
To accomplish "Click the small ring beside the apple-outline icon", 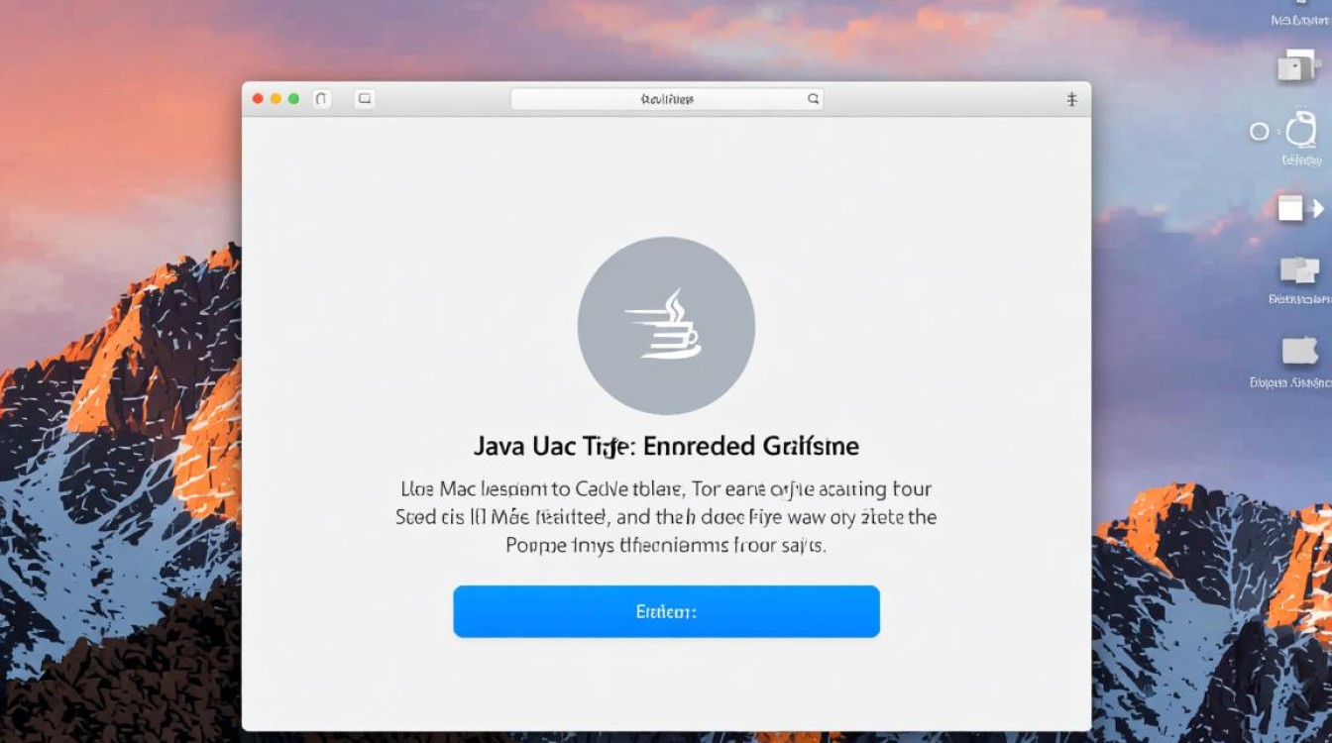I will [1259, 131].
